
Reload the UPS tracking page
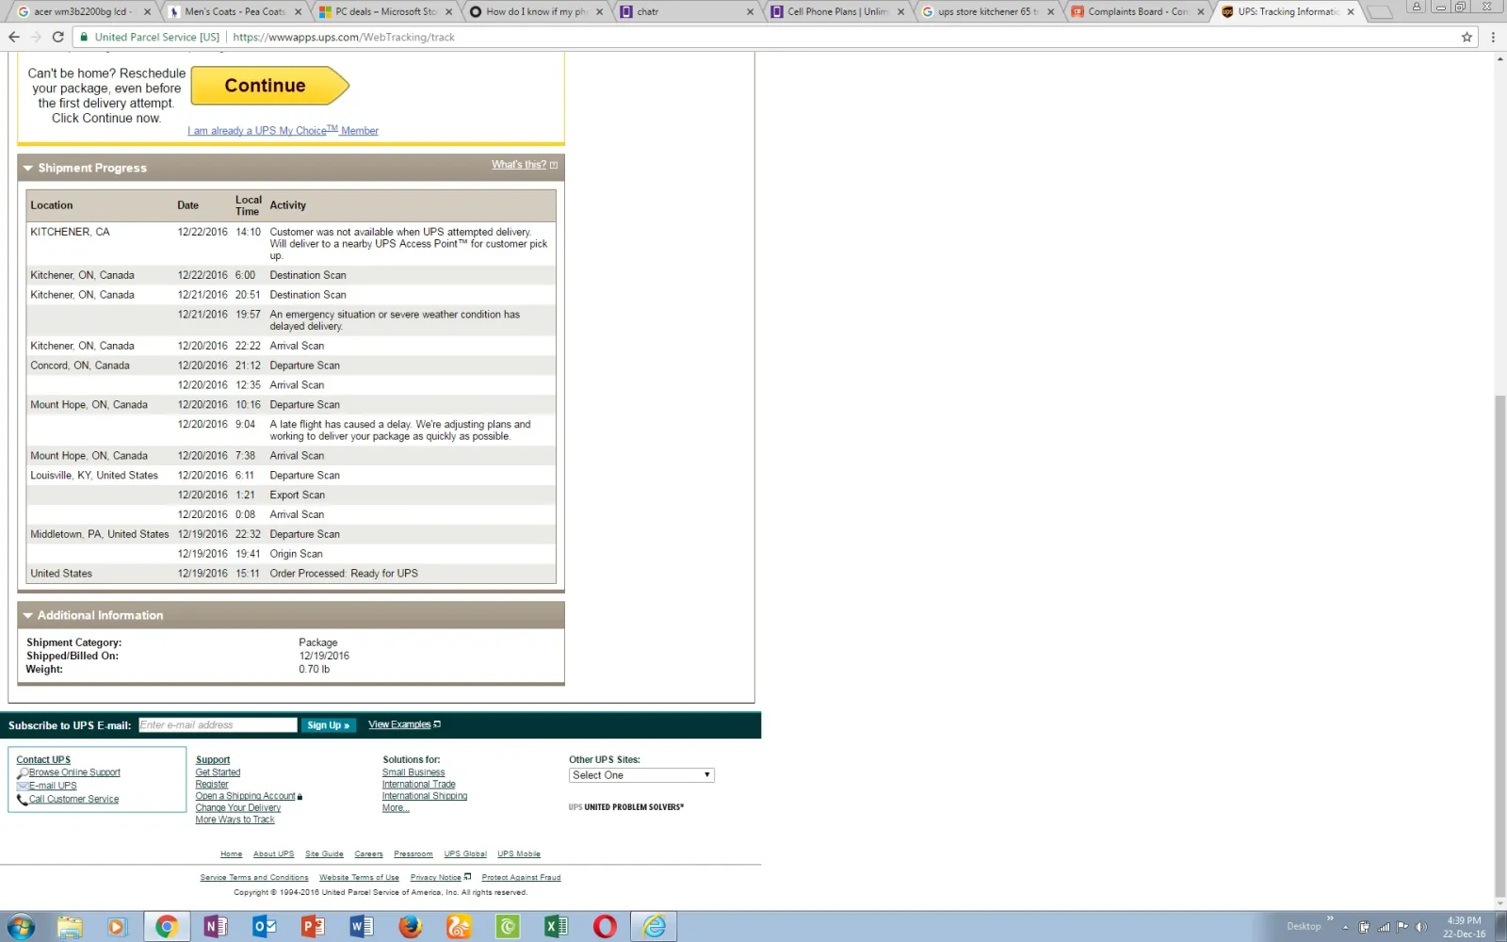click(x=57, y=37)
